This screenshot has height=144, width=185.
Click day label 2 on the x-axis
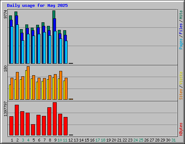[x=17, y=140]
